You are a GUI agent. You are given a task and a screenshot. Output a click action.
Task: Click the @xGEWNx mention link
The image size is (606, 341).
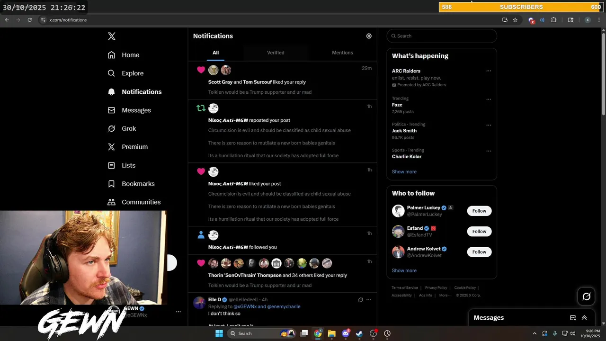(245, 307)
